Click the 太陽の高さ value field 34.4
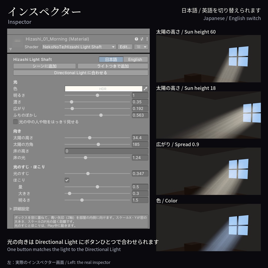The image size is (268, 268). click(140, 138)
